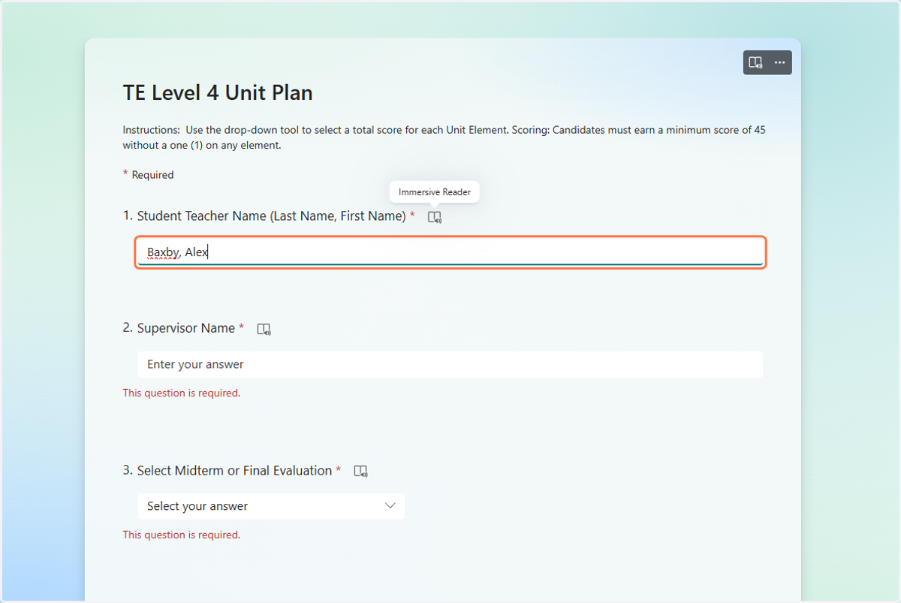The height and width of the screenshot is (603, 901).
Task: Click the Student Teacher Name field containing Baxby, Alex
Action: click(450, 252)
